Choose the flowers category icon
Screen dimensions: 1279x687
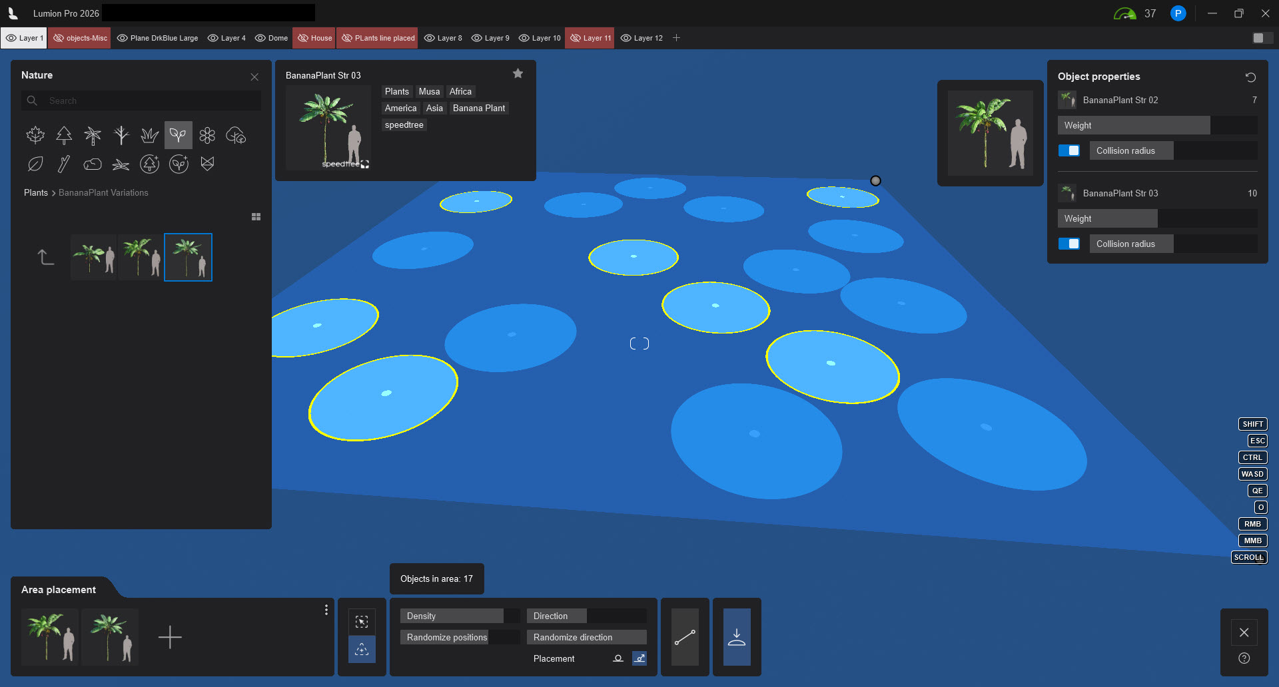[207, 135]
